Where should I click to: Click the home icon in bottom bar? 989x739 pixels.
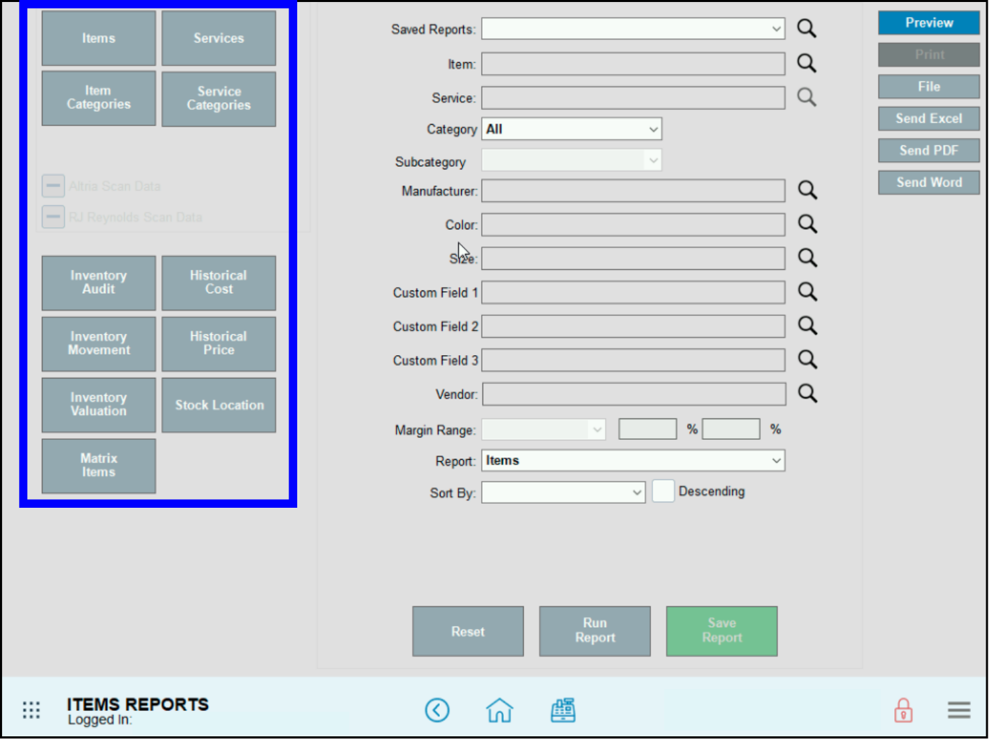(x=499, y=710)
